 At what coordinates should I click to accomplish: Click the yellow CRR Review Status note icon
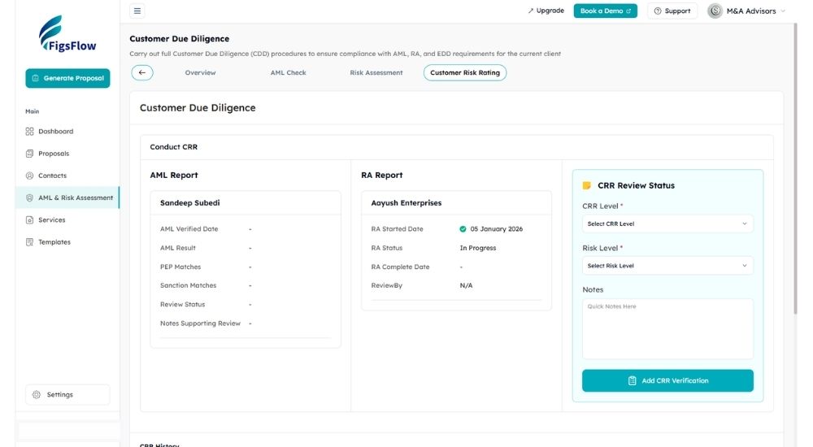[x=586, y=185]
